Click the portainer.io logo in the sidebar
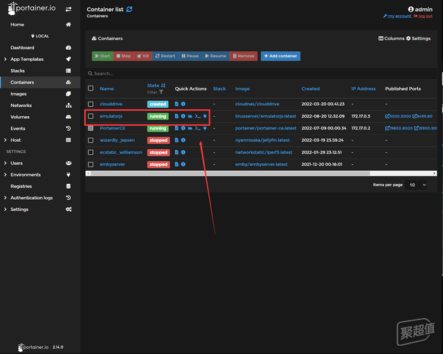This screenshot has height=354, width=443. click(x=32, y=8)
